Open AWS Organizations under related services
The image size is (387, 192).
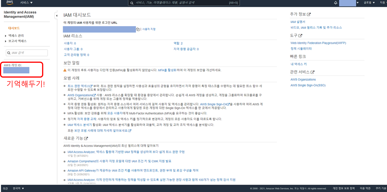tap(303, 80)
